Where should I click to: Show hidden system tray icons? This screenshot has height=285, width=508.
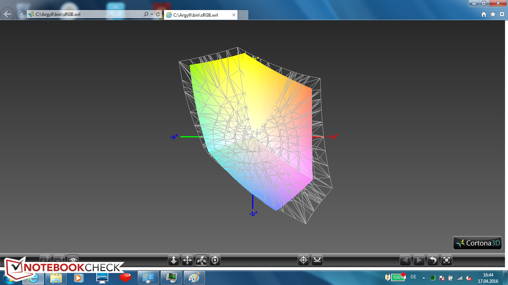(424, 278)
